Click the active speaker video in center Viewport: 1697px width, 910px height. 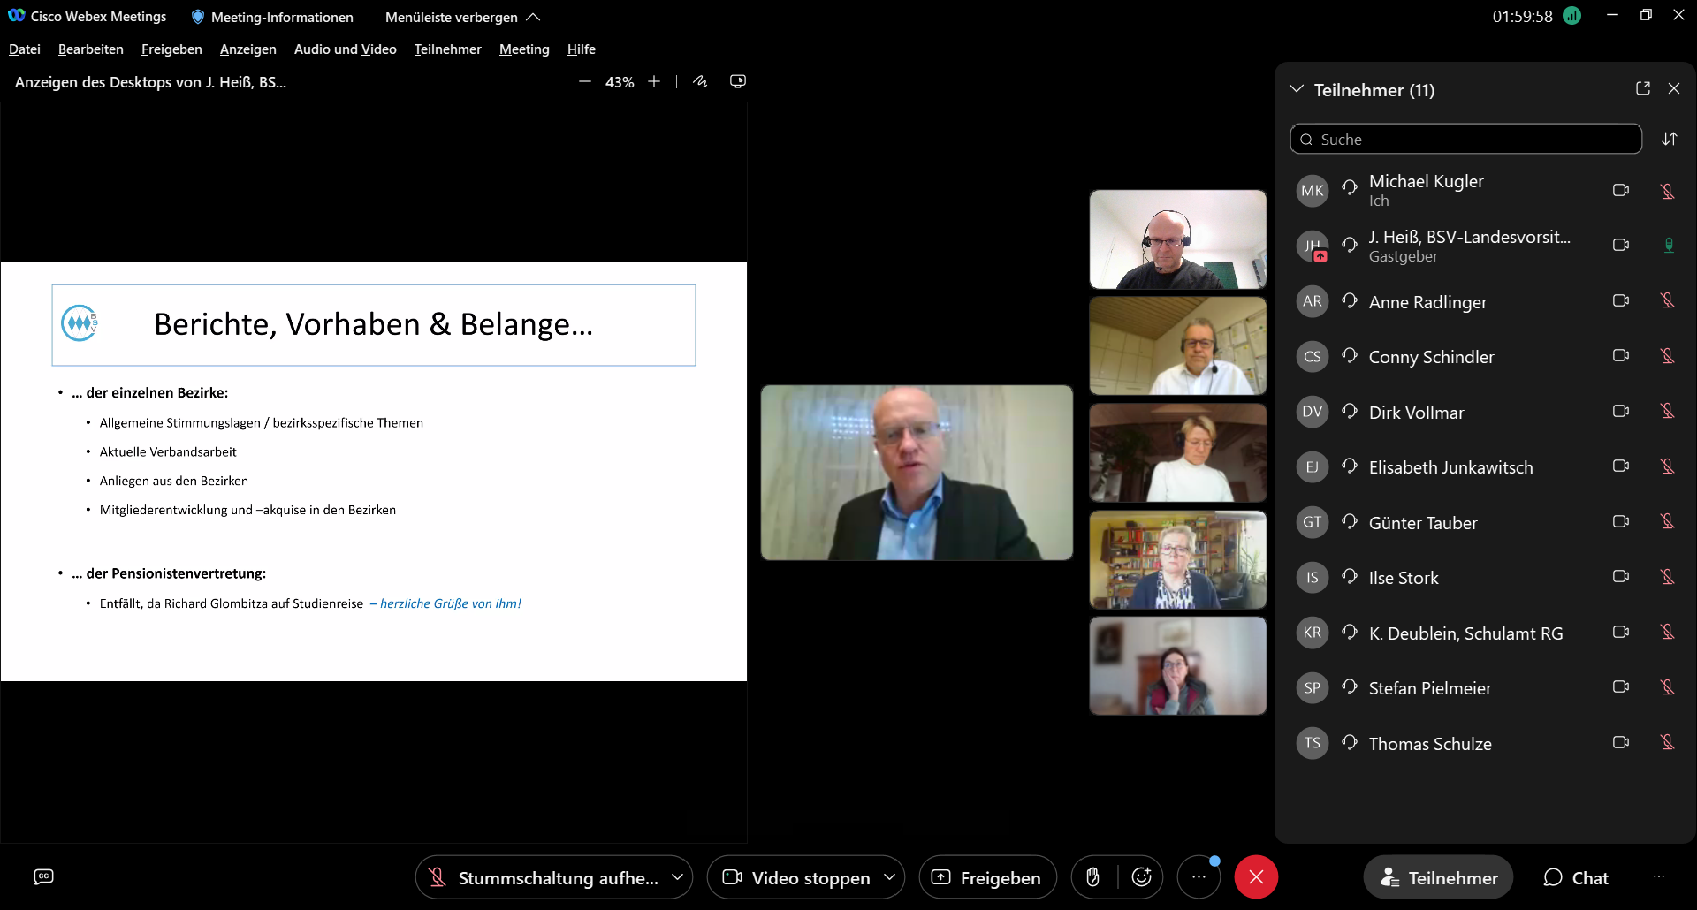click(x=917, y=473)
